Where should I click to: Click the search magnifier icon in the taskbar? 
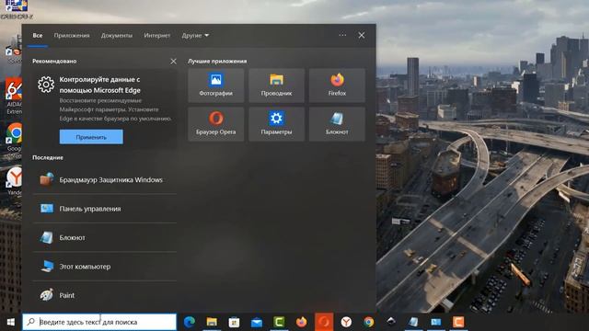point(31,322)
